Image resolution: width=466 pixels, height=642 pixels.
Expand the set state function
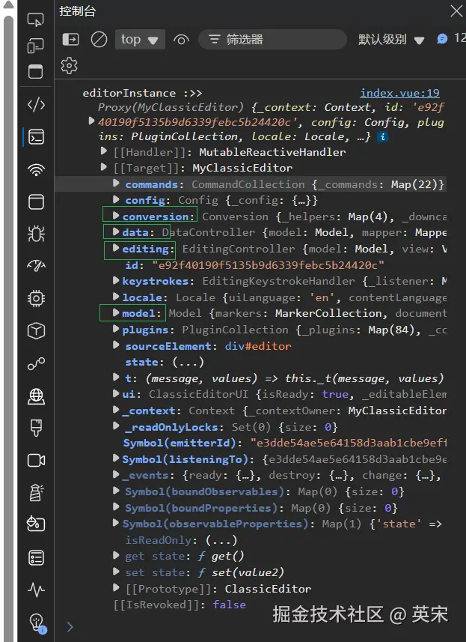(116, 572)
